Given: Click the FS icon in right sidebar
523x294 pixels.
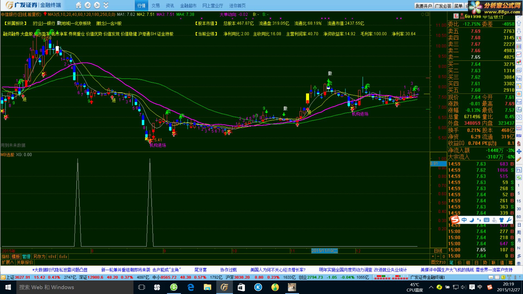Looking at the screenshot, I should (519, 170).
